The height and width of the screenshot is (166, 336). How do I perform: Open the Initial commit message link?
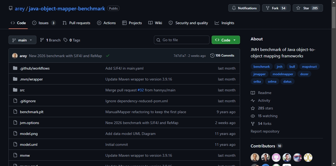pyautogui.click(x=117, y=144)
